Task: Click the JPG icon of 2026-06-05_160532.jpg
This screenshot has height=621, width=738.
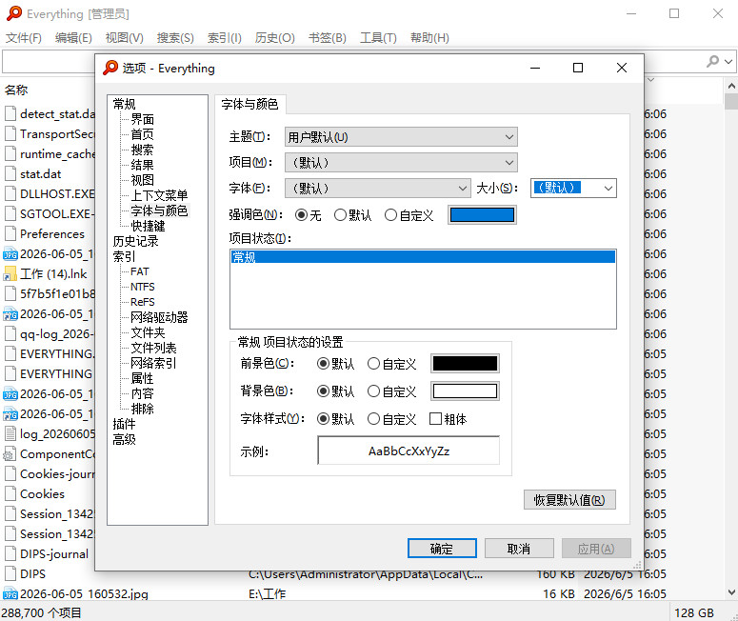Action: 10,594
